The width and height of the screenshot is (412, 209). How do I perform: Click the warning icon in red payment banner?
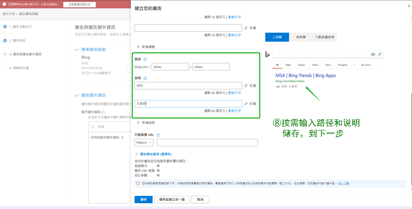pos(4,4)
